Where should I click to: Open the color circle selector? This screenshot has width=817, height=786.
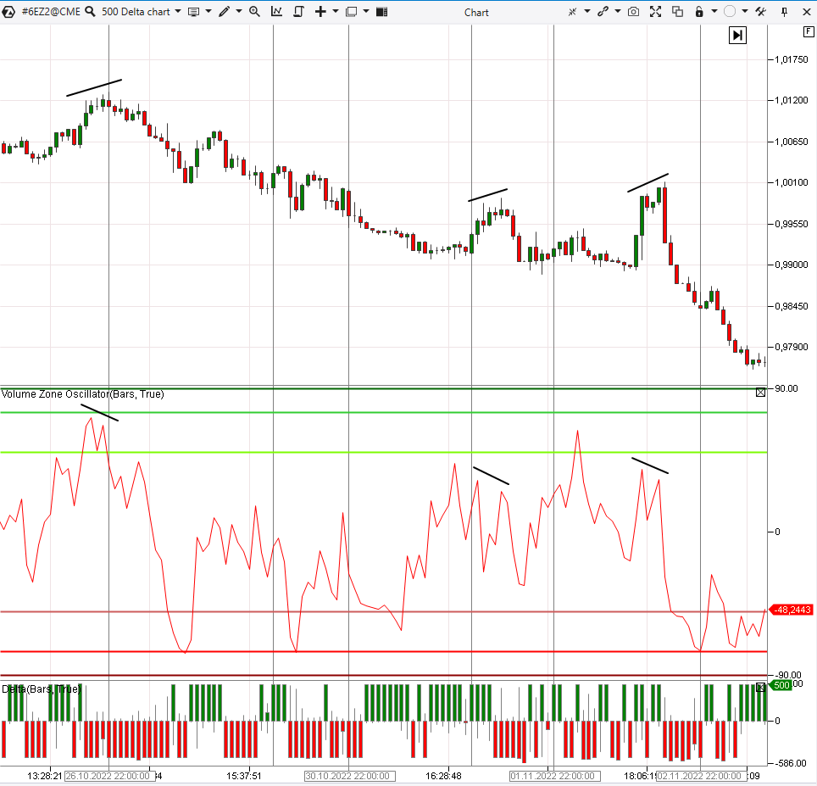tap(729, 12)
